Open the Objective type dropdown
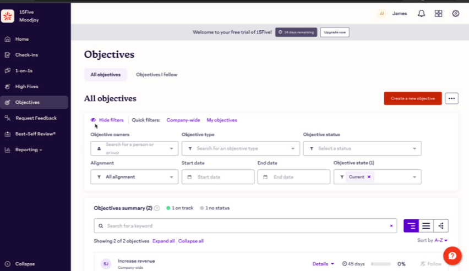Image resolution: width=469 pixels, height=271 pixels. 241,148
